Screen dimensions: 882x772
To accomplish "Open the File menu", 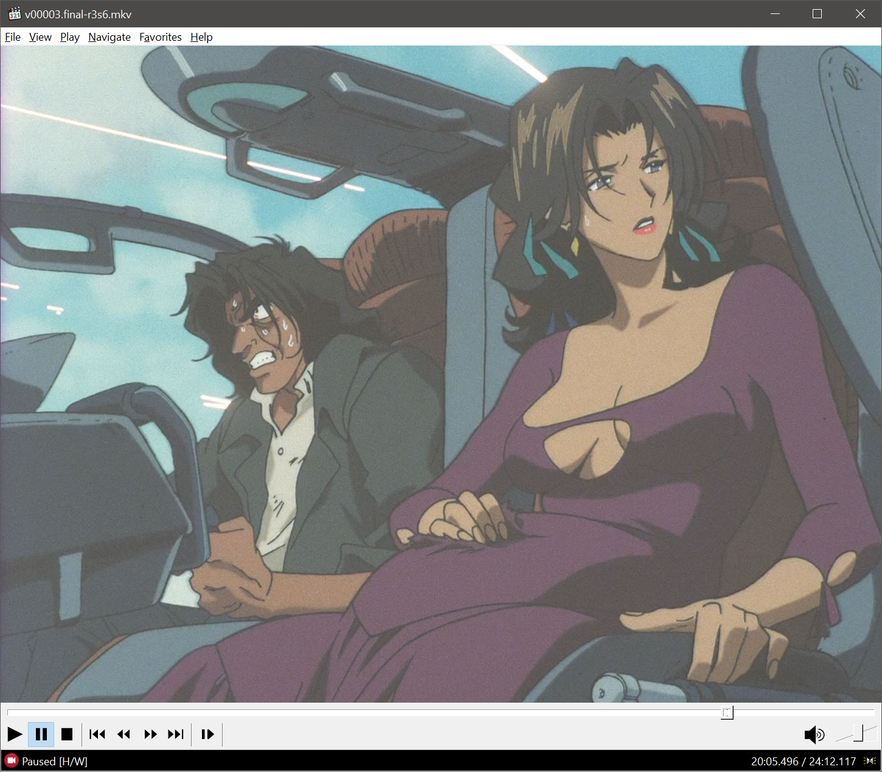I will pyautogui.click(x=13, y=37).
